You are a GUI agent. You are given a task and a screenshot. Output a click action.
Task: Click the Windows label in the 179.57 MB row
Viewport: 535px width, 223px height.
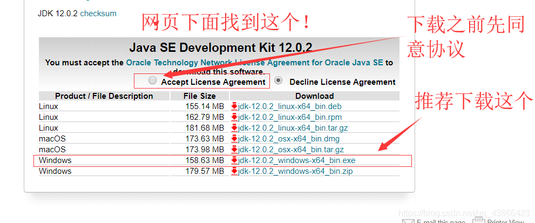[x=55, y=171]
